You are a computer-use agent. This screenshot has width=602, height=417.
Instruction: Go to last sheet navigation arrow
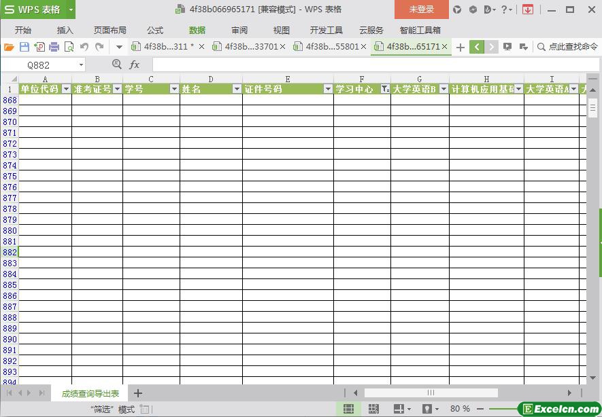(x=41, y=393)
